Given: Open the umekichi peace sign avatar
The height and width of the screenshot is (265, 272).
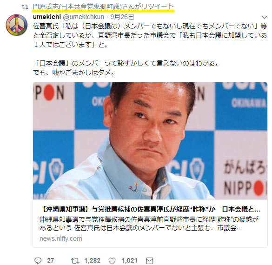Looking at the screenshot, I should pos(16,25).
